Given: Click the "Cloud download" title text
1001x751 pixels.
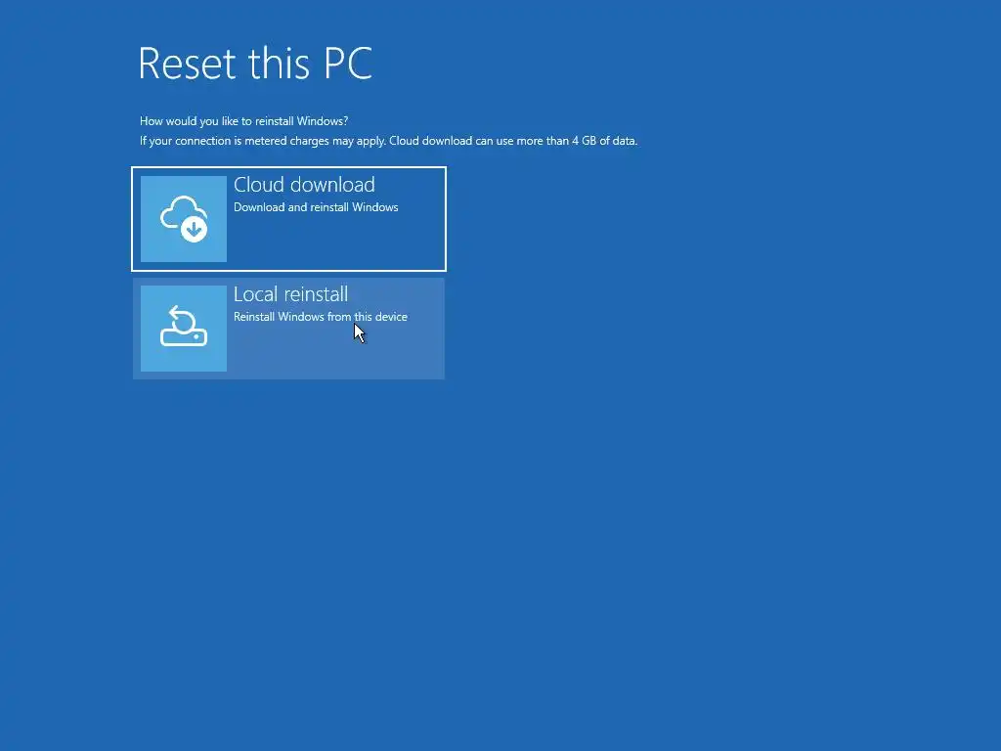Looking at the screenshot, I should (x=304, y=185).
